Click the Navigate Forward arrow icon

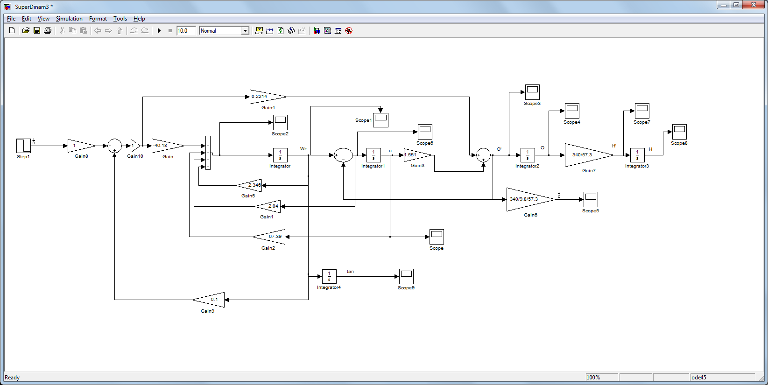[108, 31]
